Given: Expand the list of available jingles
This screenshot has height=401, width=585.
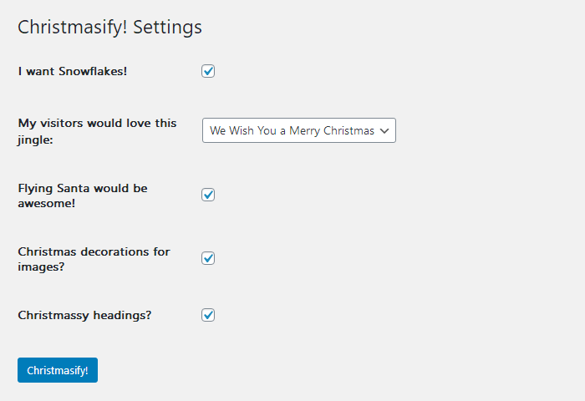Looking at the screenshot, I should click(298, 130).
